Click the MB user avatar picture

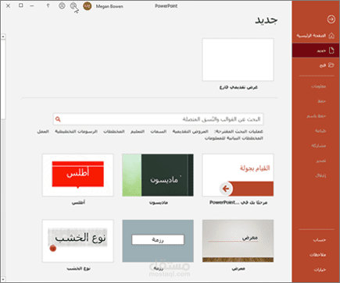point(88,6)
